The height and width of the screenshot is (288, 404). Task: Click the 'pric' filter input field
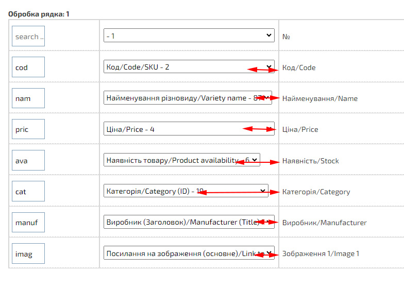(x=28, y=129)
